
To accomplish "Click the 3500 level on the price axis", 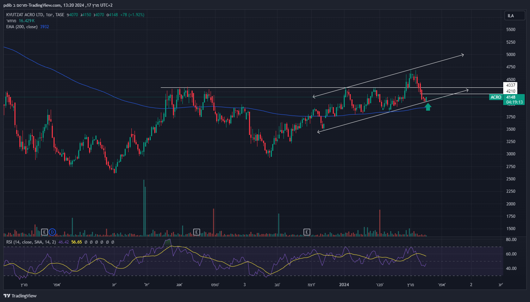I will click(511, 129).
